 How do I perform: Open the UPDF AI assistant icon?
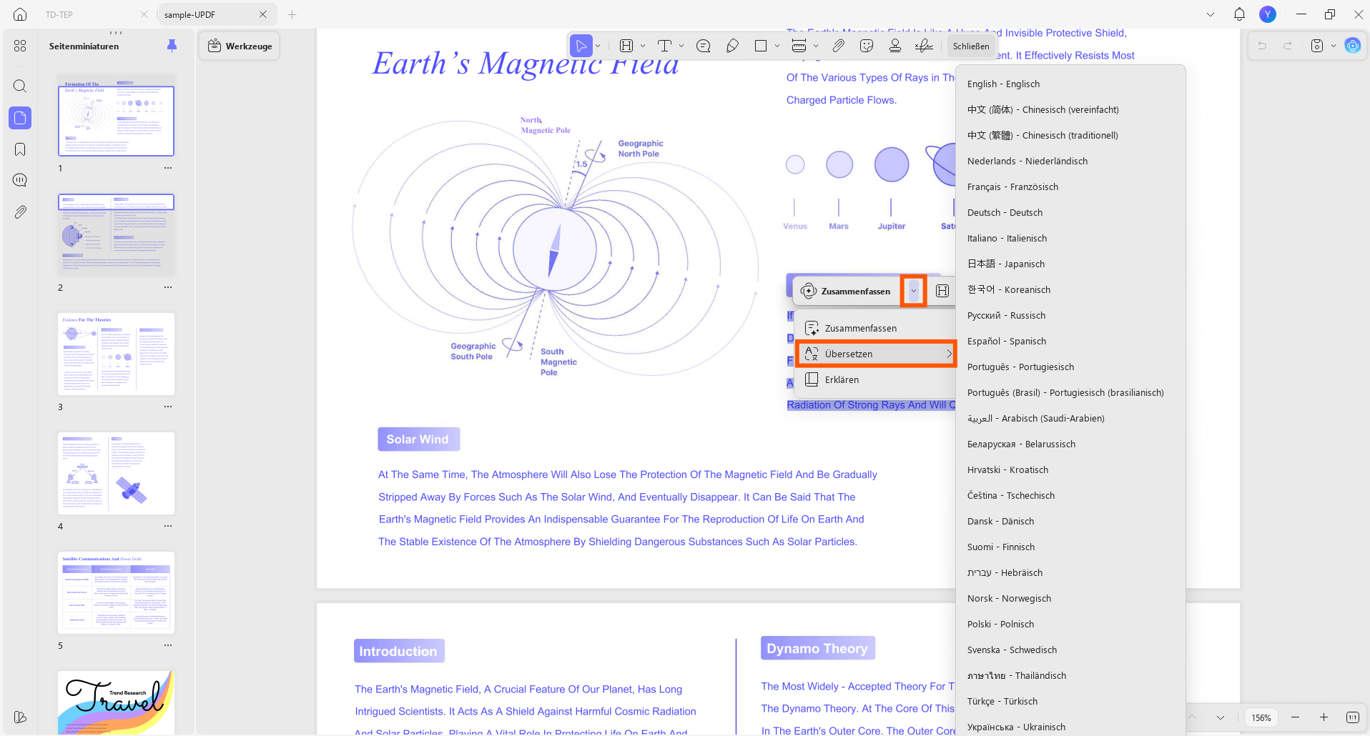(1352, 46)
